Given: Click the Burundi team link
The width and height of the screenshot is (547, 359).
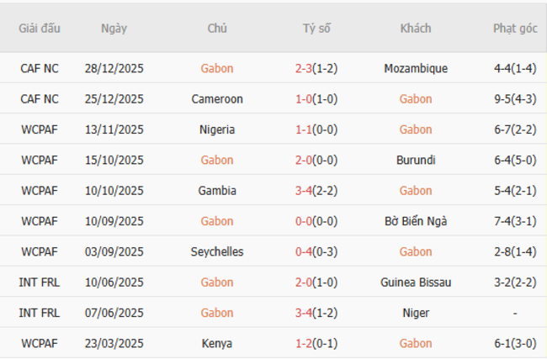Looking at the screenshot, I should coord(415,160).
